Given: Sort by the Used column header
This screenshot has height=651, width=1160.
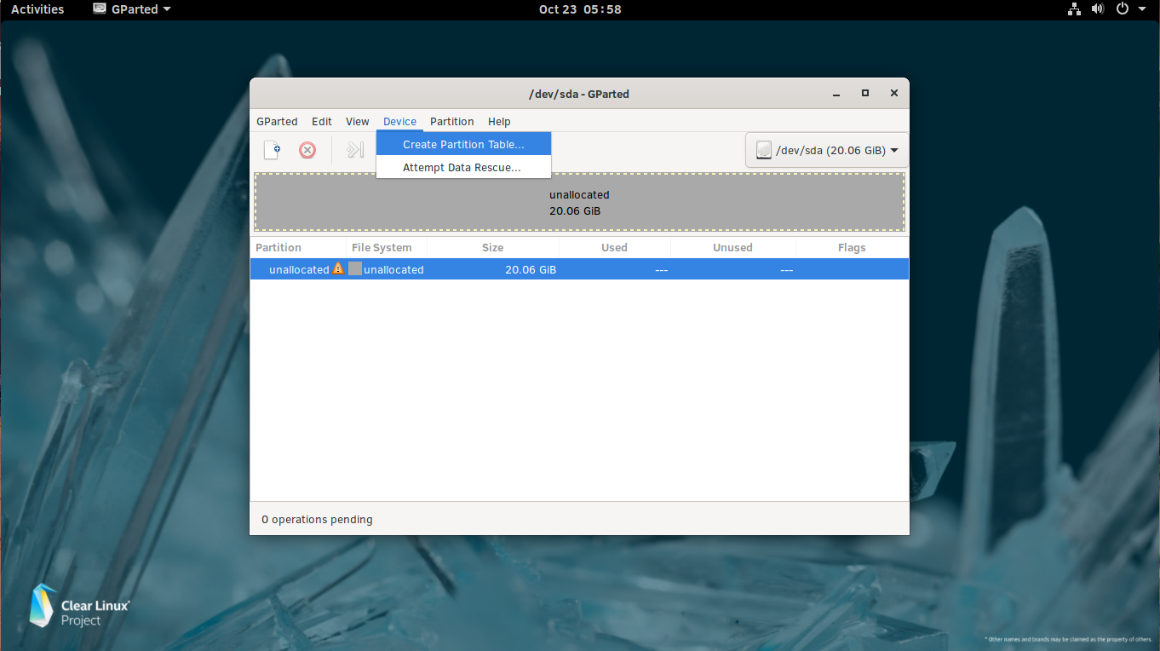Looking at the screenshot, I should tap(615, 247).
